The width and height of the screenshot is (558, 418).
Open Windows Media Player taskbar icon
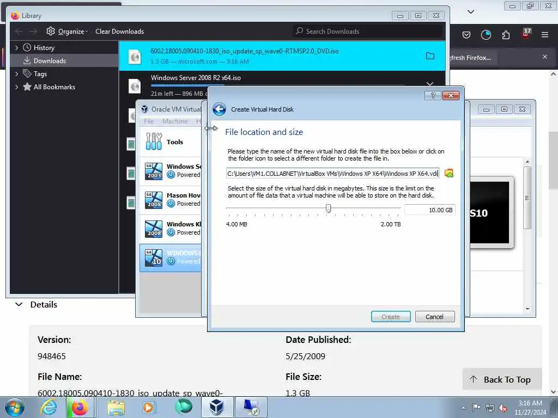pyautogui.click(x=148, y=407)
